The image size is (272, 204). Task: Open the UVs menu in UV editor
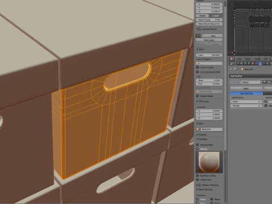(x=266, y=59)
